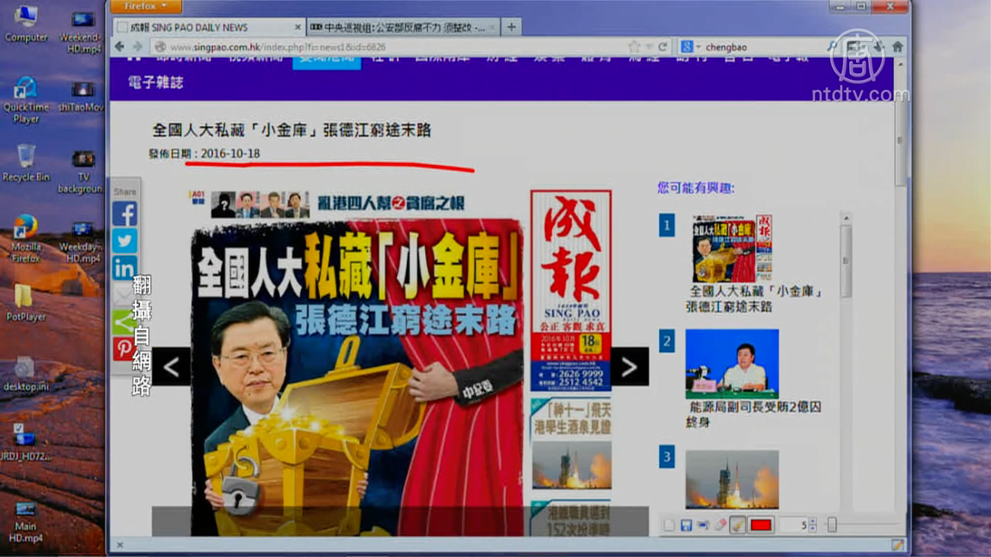Open the 能源局副司長 related article thumbnail
Viewport: 991px width, 557px height.
tap(731, 364)
